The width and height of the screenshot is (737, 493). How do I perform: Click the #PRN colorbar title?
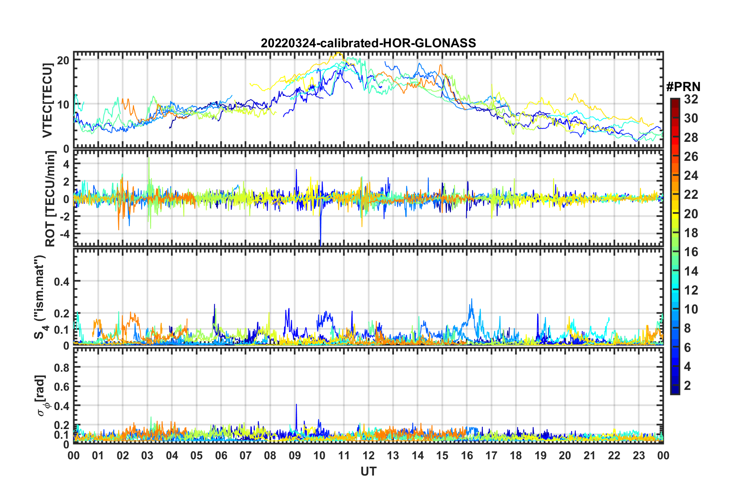click(683, 86)
